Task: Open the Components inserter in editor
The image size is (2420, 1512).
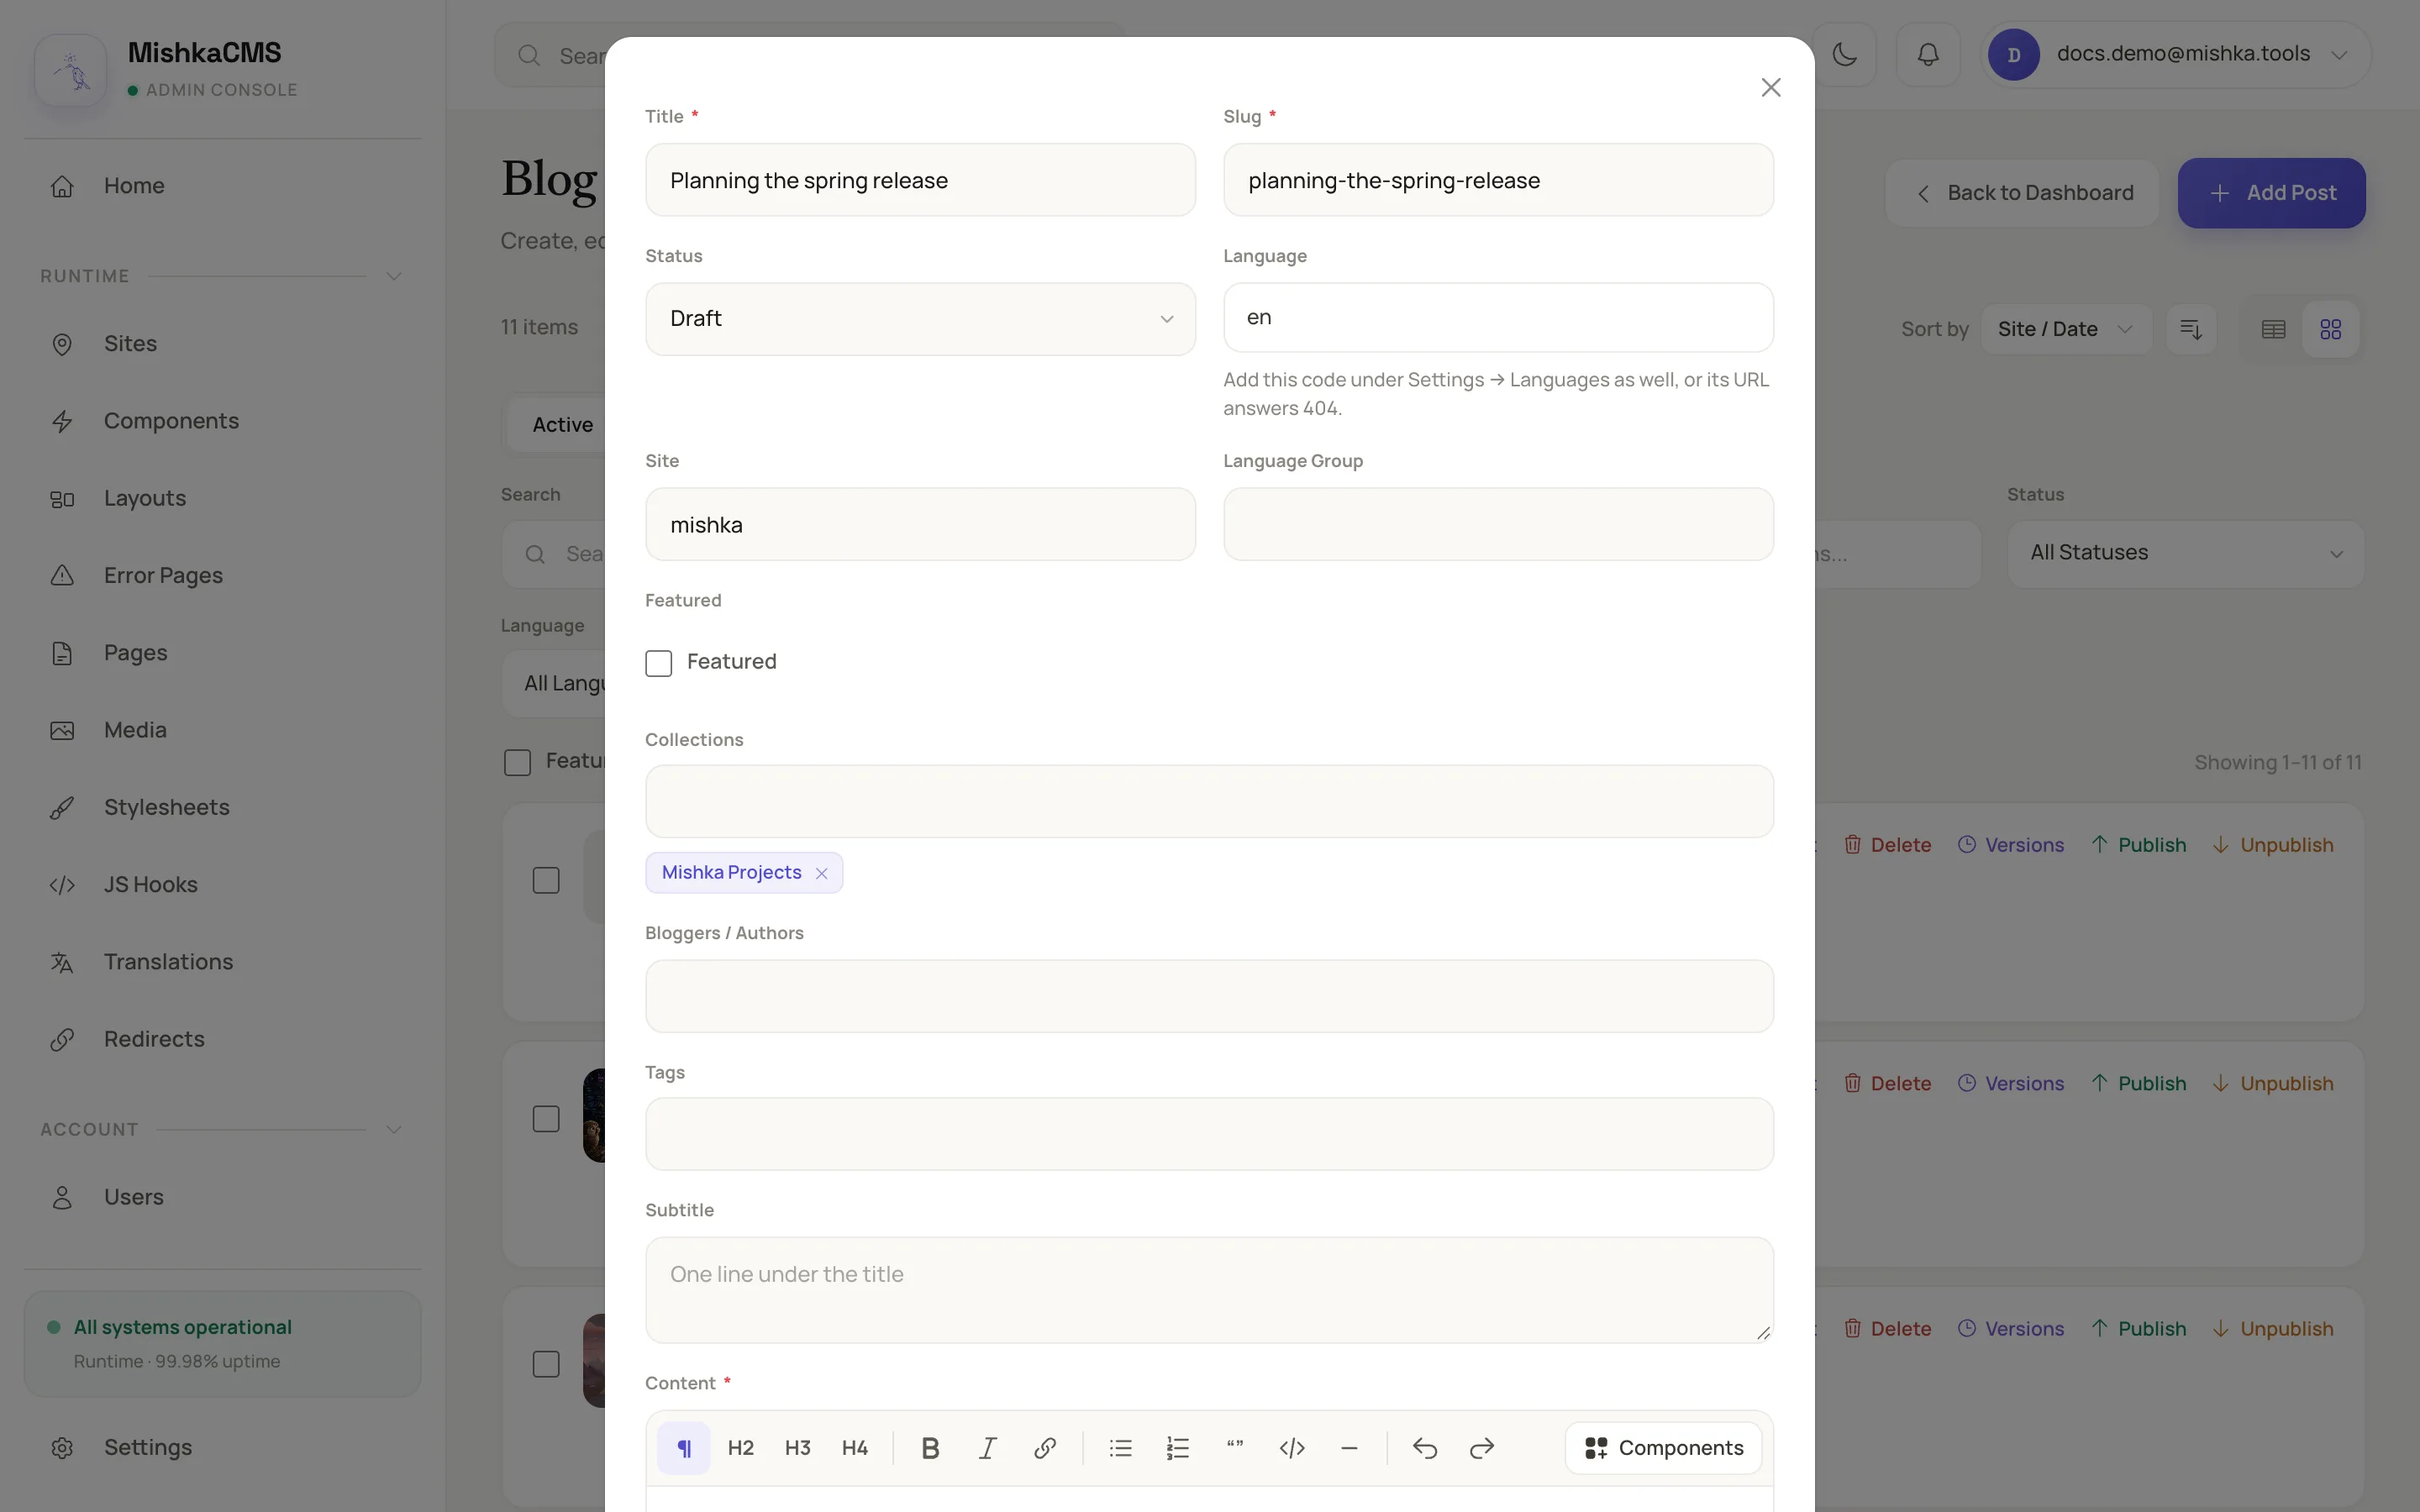Action: (x=1664, y=1448)
